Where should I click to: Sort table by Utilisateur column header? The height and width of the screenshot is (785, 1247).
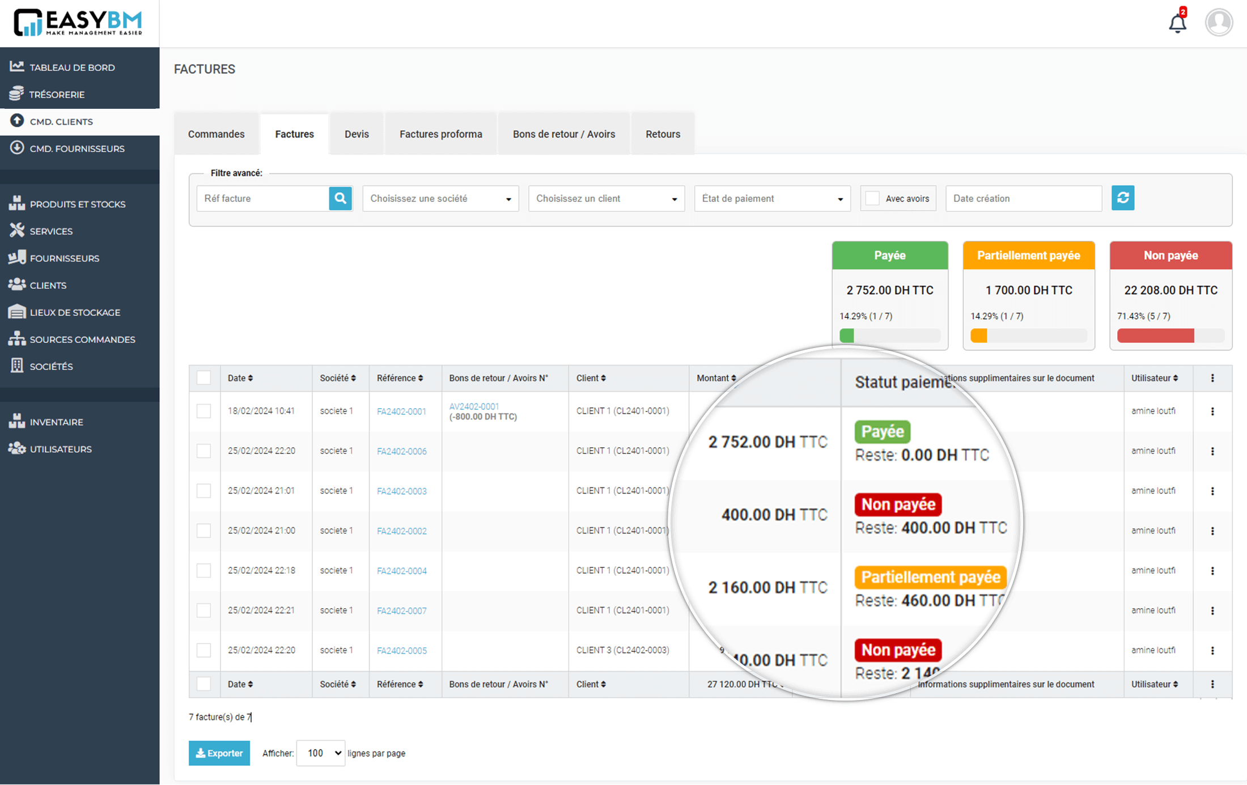1155,378
